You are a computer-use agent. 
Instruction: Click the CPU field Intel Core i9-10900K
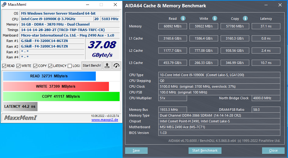(x=56, y=19)
